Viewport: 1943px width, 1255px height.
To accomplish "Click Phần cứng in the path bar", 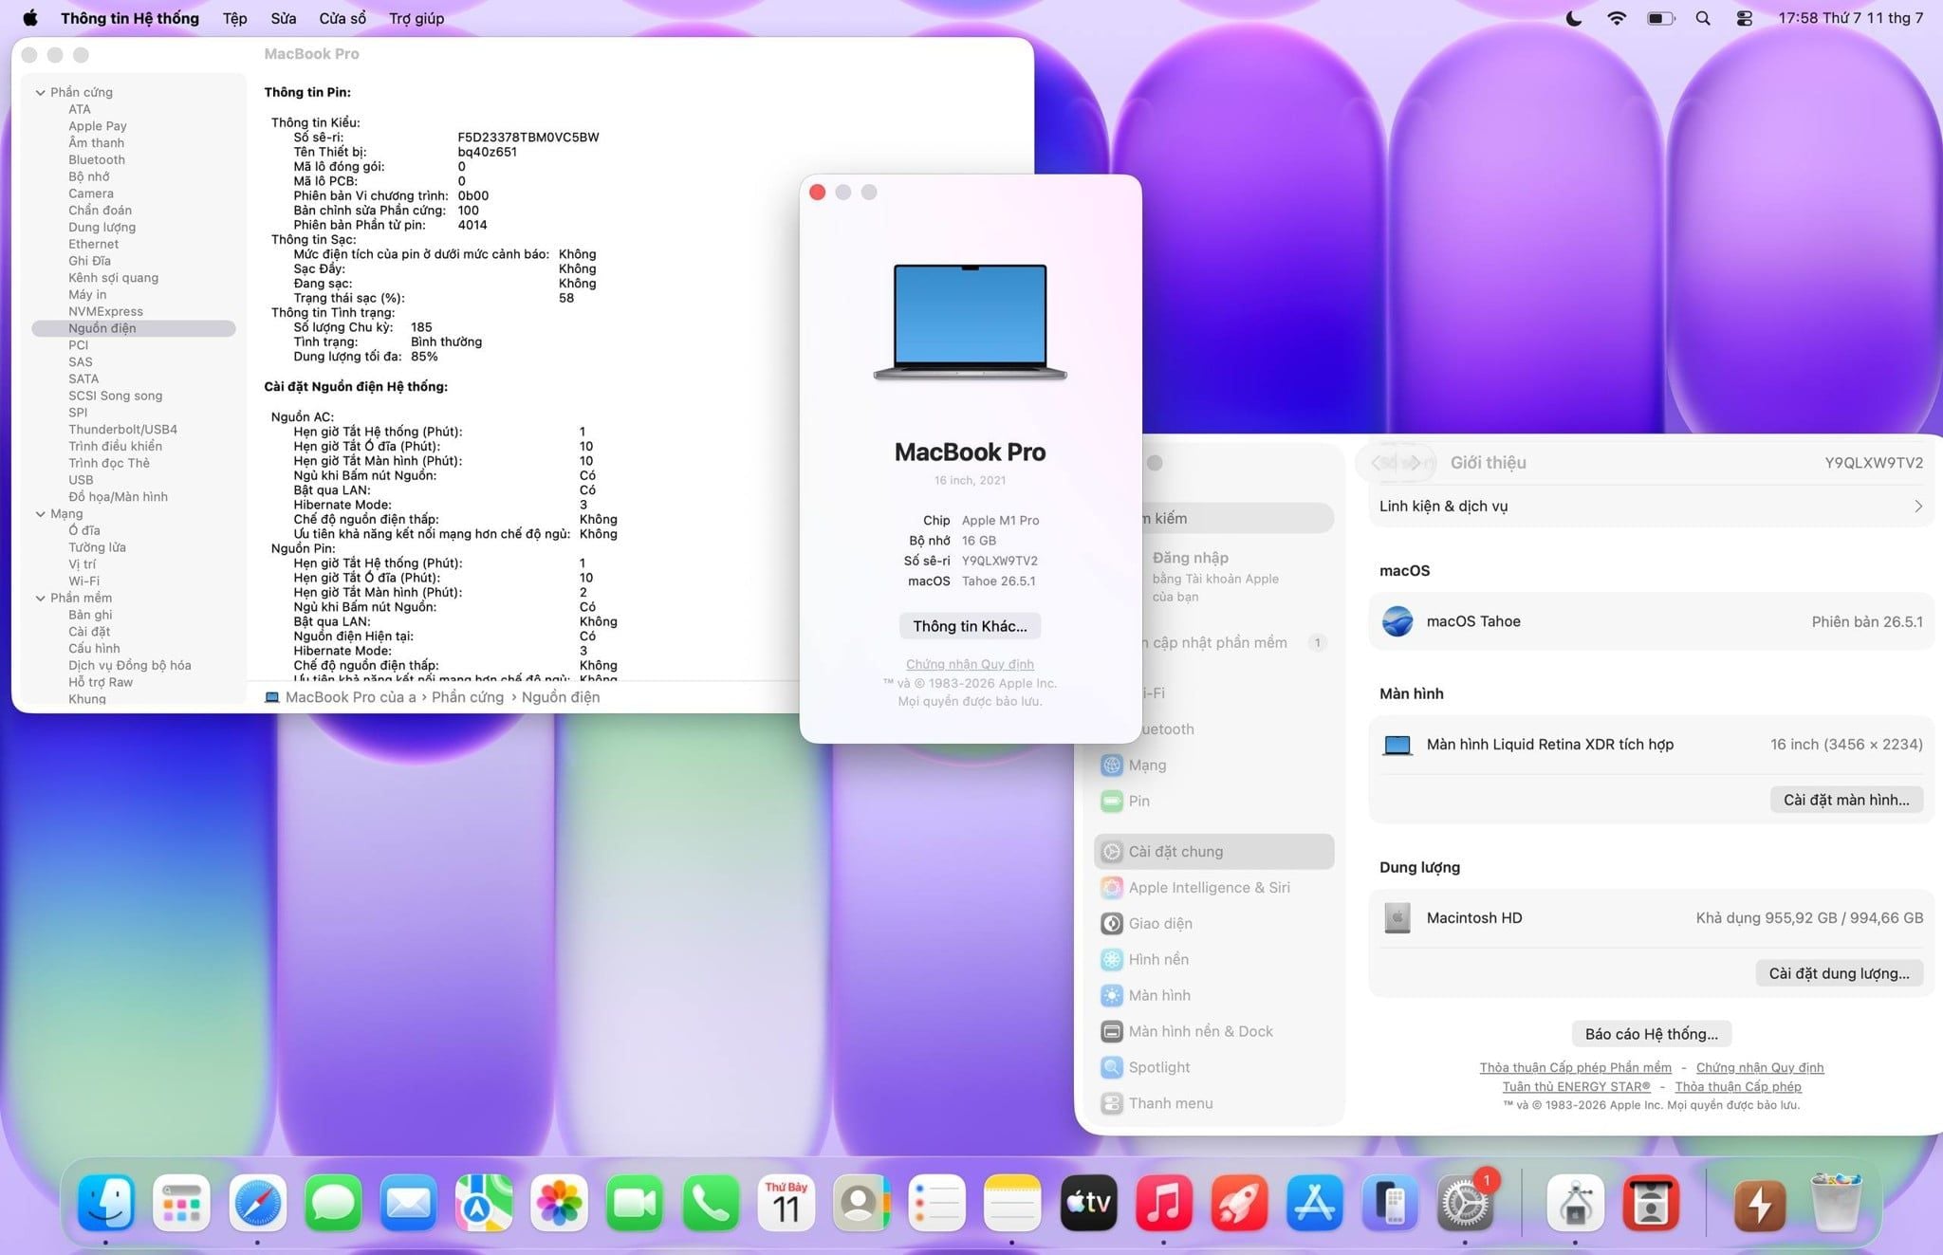I will click(468, 697).
